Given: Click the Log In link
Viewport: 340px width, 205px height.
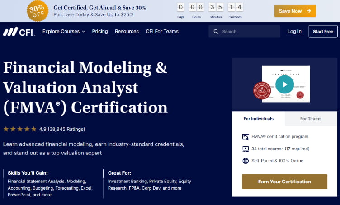Looking at the screenshot, I should (294, 32).
